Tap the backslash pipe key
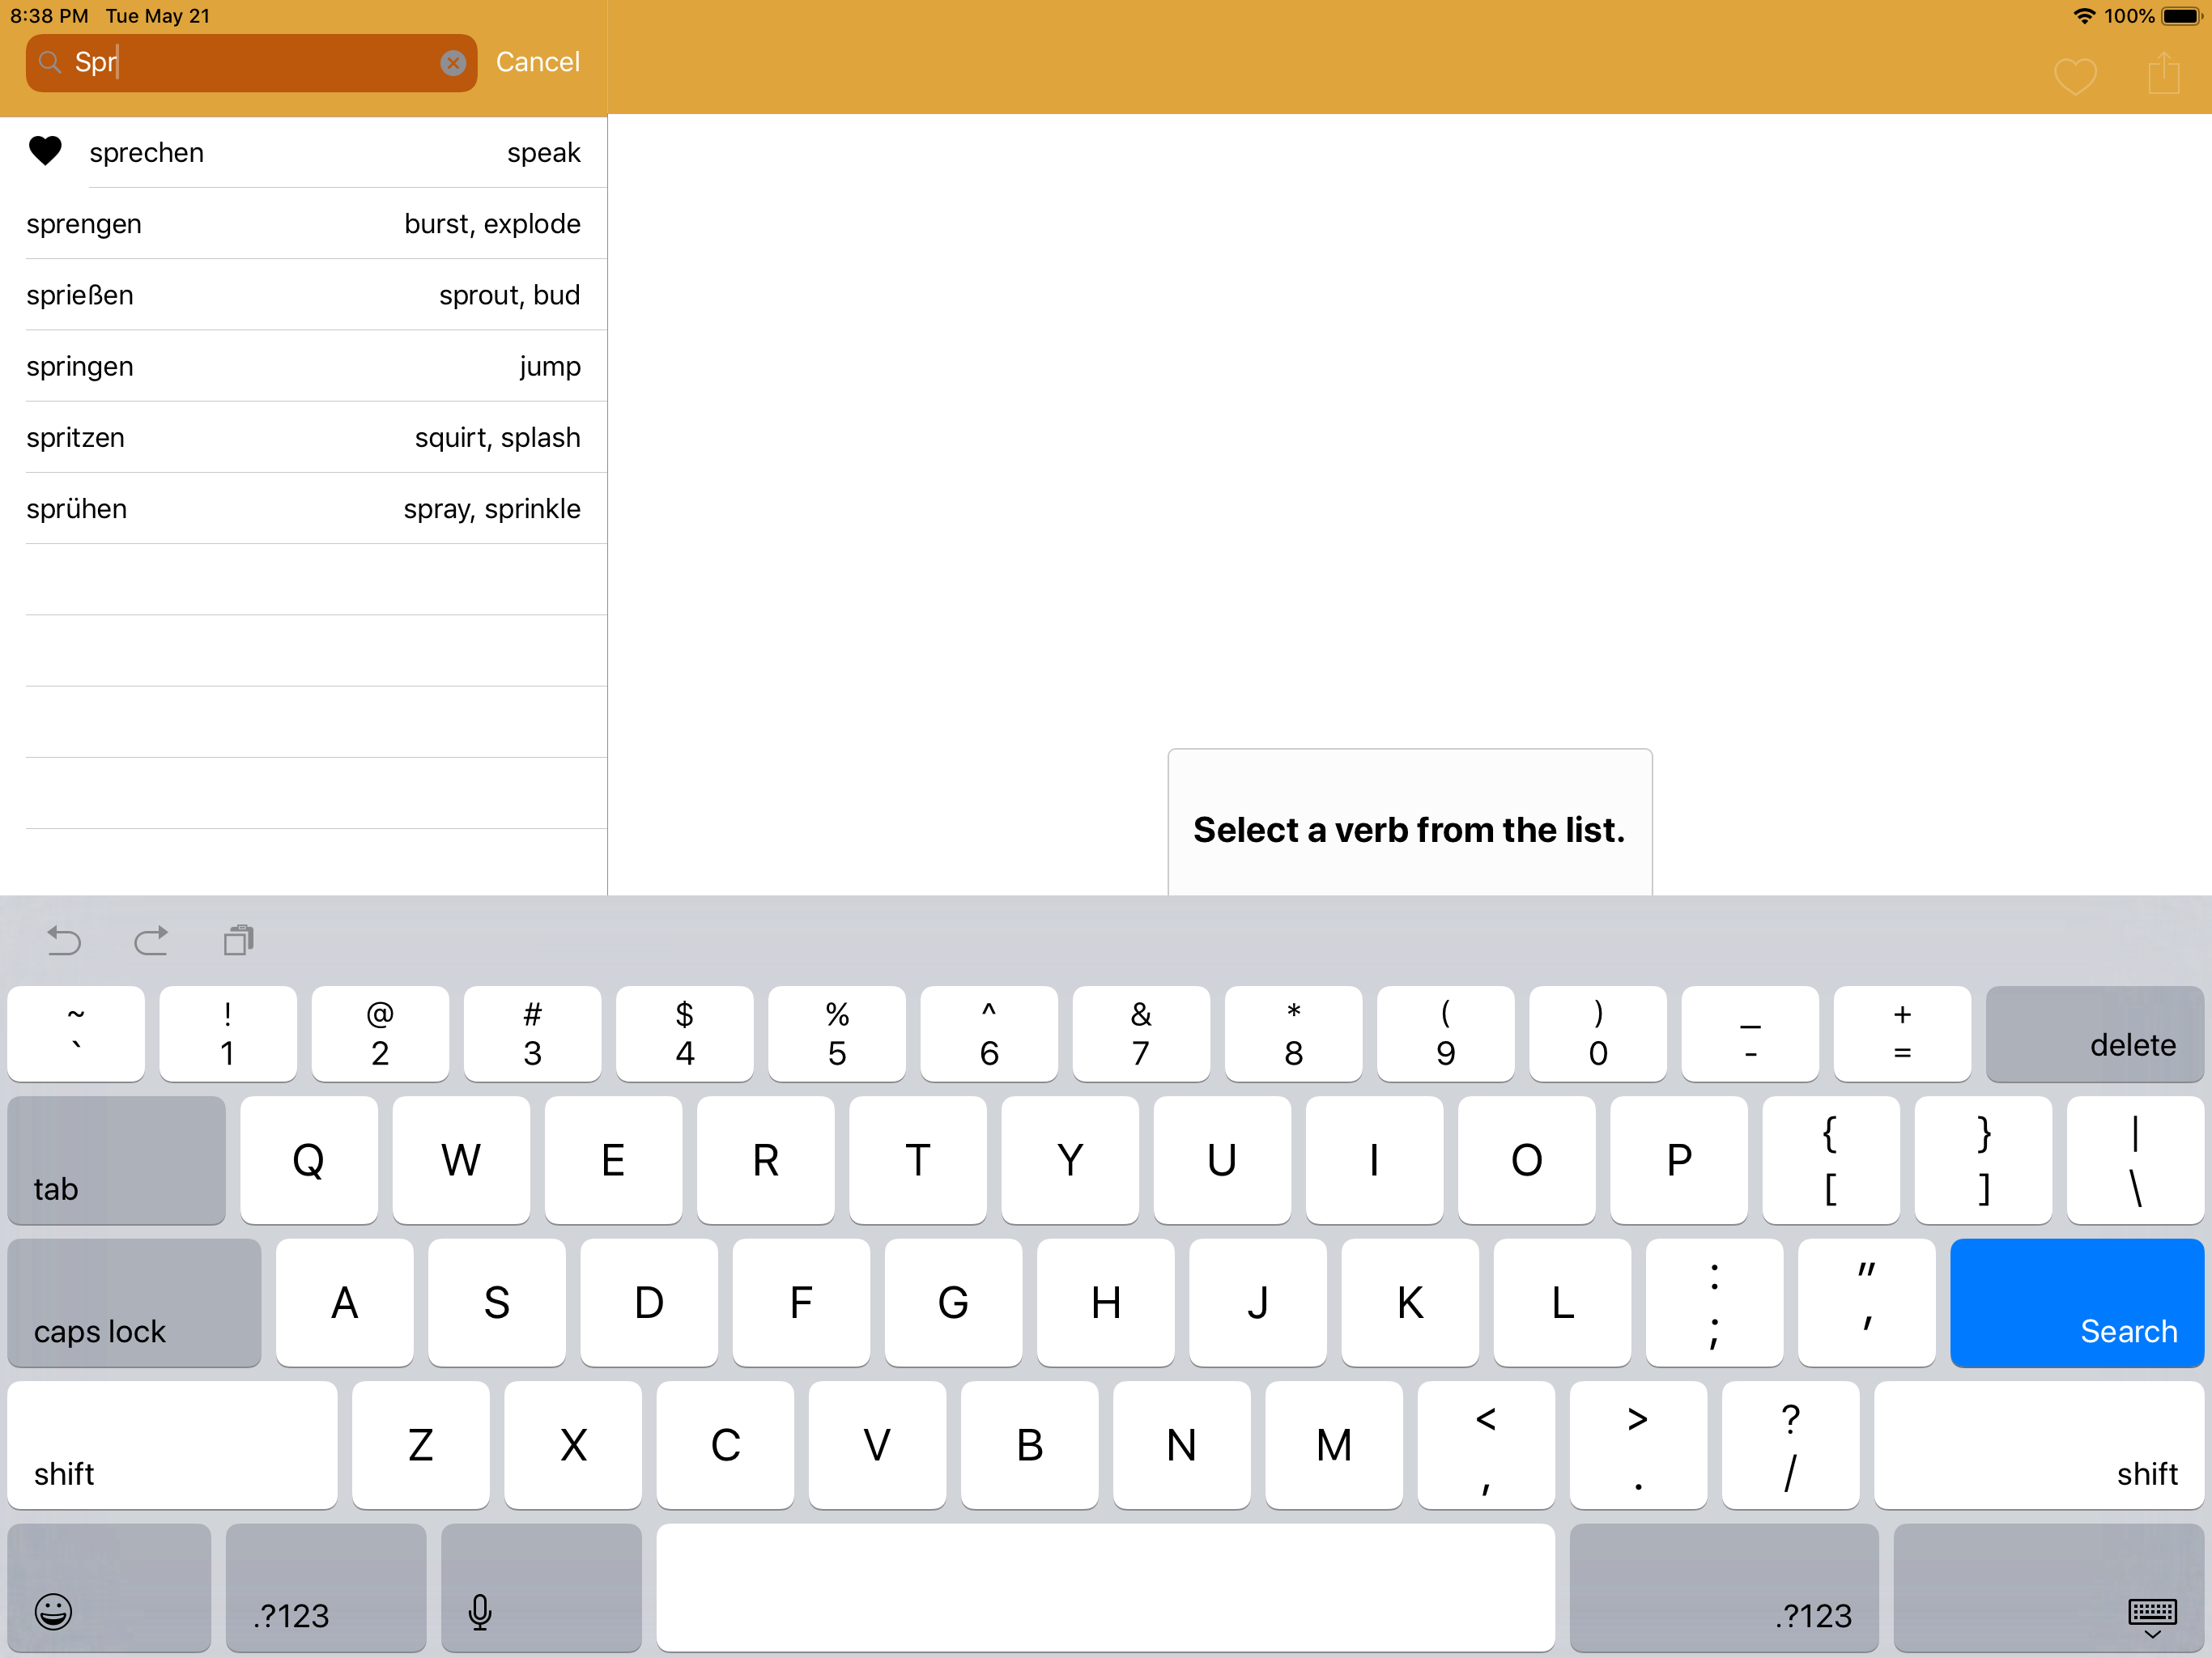The image size is (2212, 1658). pyautogui.click(x=2135, y=1161)
